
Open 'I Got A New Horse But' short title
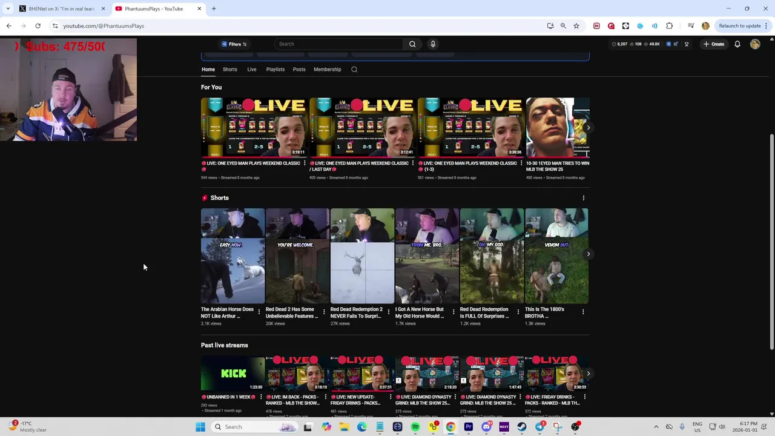pos(420,313)
